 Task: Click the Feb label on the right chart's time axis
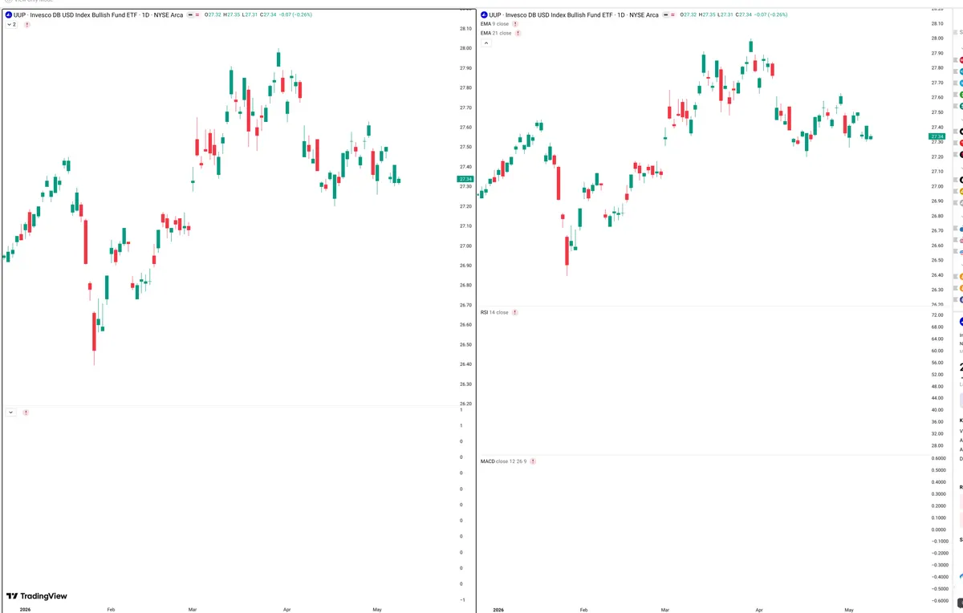(x=583, y=610)
